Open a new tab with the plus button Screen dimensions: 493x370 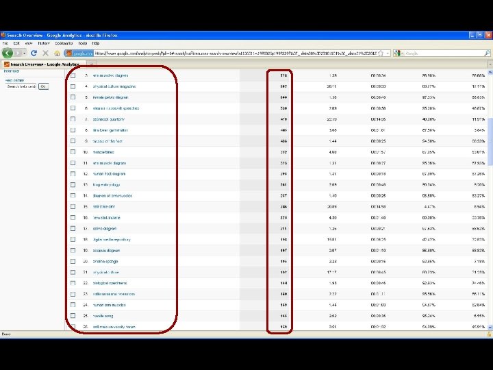click(92, 64)
